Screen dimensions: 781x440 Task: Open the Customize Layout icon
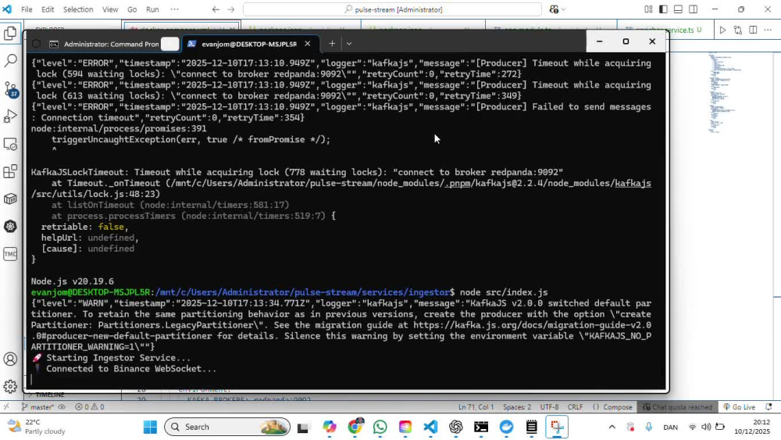[648, 9]
